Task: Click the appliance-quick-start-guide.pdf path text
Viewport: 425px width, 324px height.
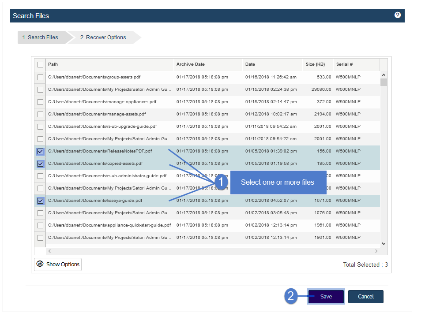Action: (109, 225)
